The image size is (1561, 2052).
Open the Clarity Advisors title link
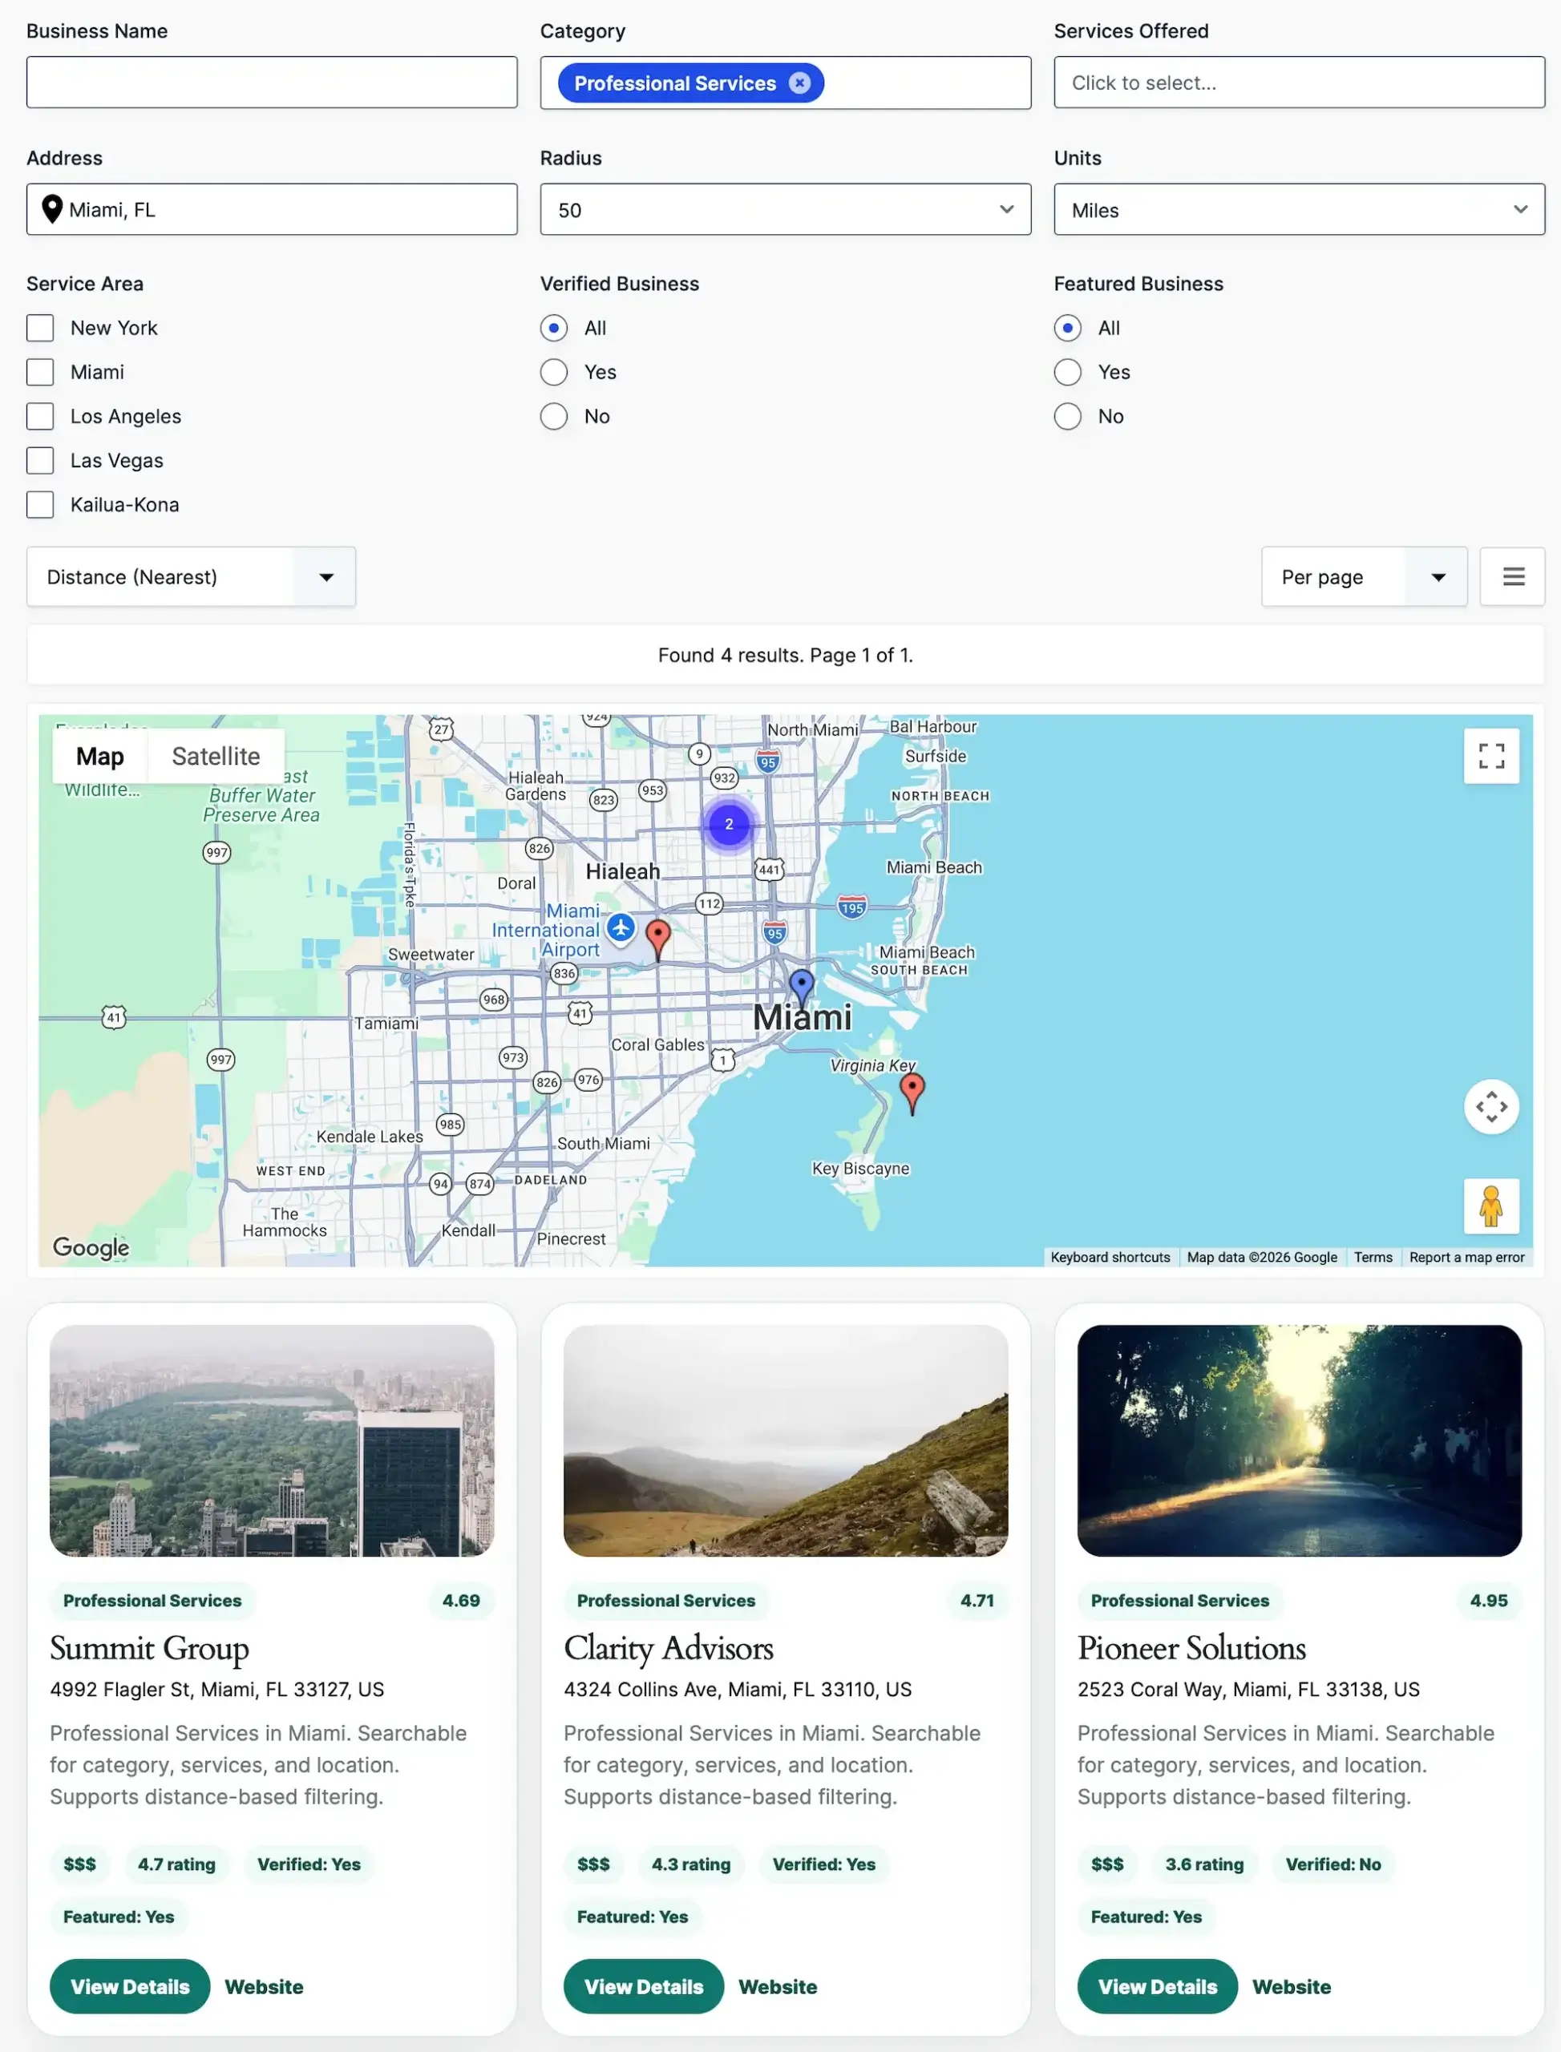[669, 1648]
